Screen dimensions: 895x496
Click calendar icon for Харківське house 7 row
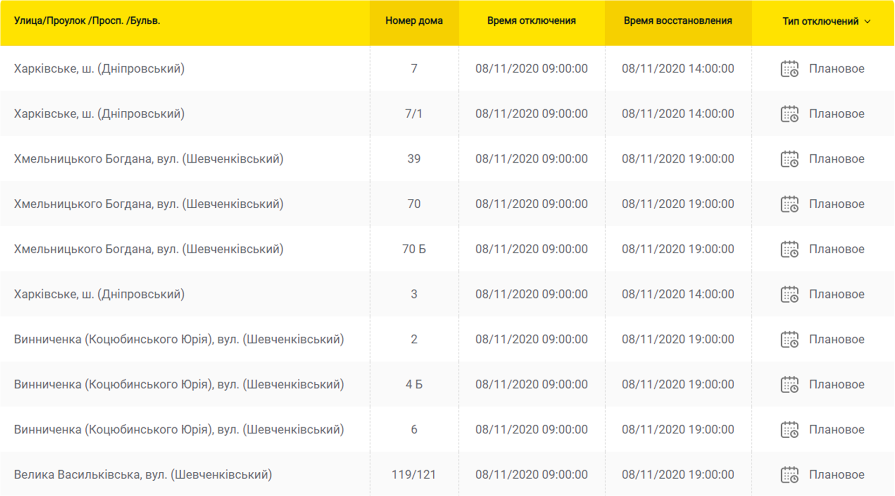click(789, 69)
